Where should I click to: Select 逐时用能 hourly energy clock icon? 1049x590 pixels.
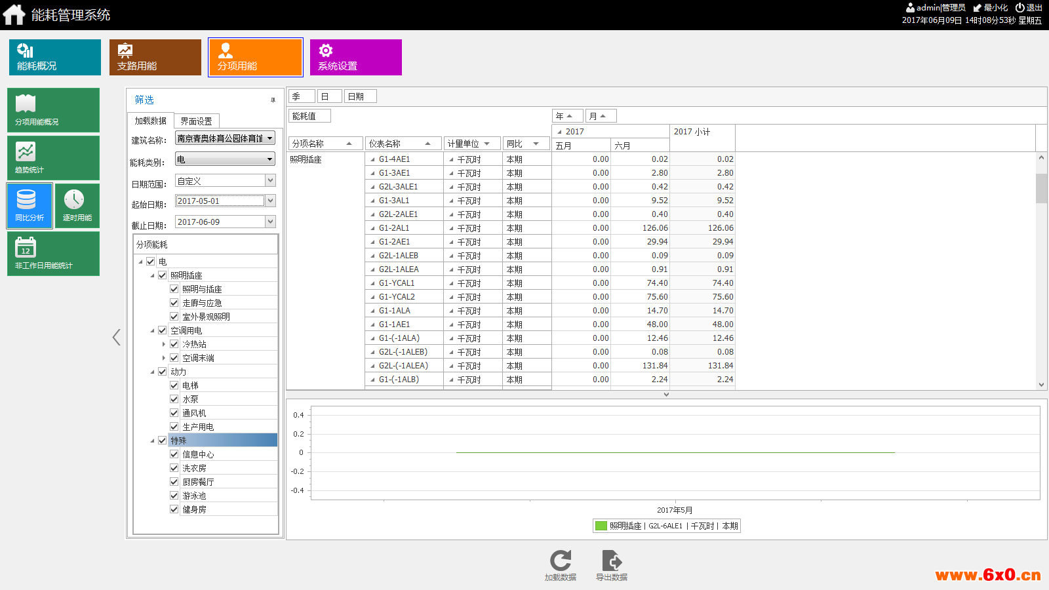click(x=77, y=206)
